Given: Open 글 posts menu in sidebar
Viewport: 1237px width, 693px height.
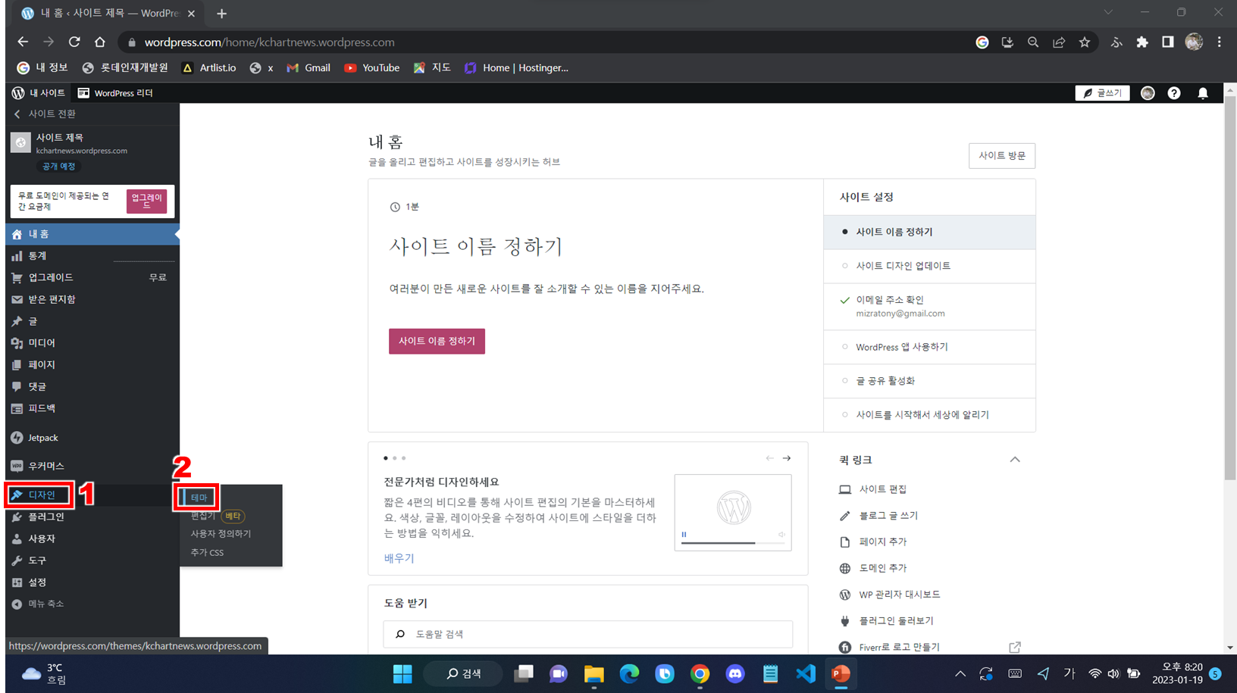Looking at the screenshot, I should pos(92,321).
